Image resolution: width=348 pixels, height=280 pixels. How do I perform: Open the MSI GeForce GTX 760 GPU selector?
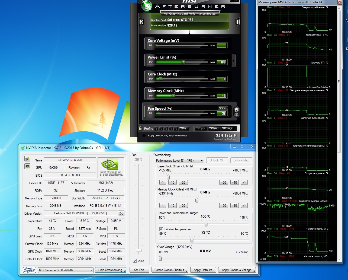[x=65, y=270]
